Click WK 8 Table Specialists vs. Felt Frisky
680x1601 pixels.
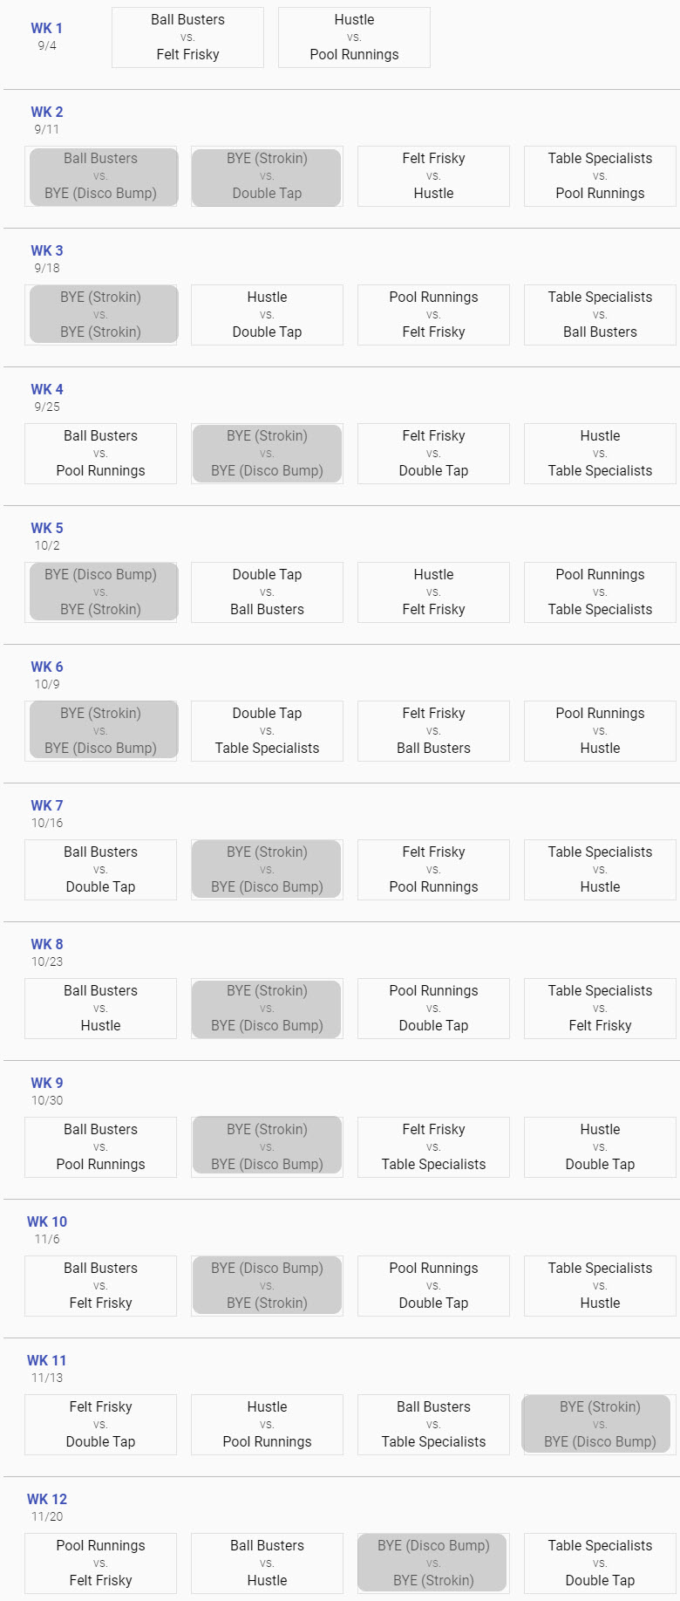[x=600, y=1009]
